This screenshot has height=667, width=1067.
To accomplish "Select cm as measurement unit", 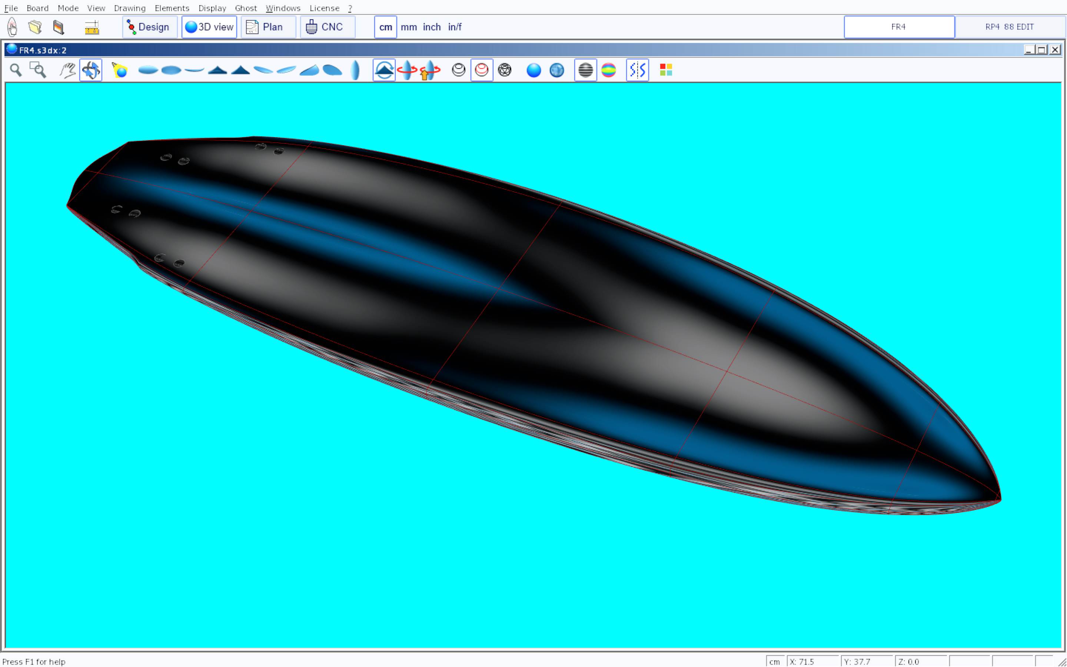I will 385,27.
